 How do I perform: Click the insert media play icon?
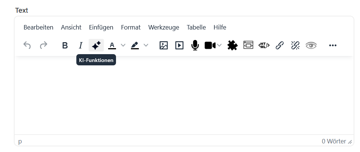click(x=180, y=46)
